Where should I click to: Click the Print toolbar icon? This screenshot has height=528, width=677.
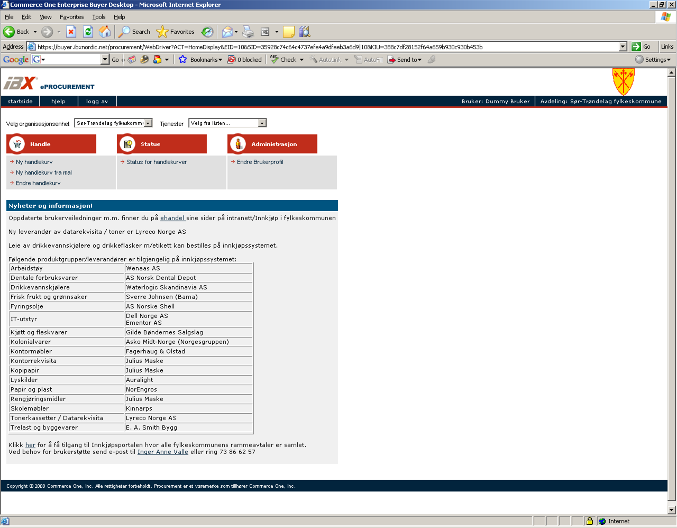(x=248, y=32)
